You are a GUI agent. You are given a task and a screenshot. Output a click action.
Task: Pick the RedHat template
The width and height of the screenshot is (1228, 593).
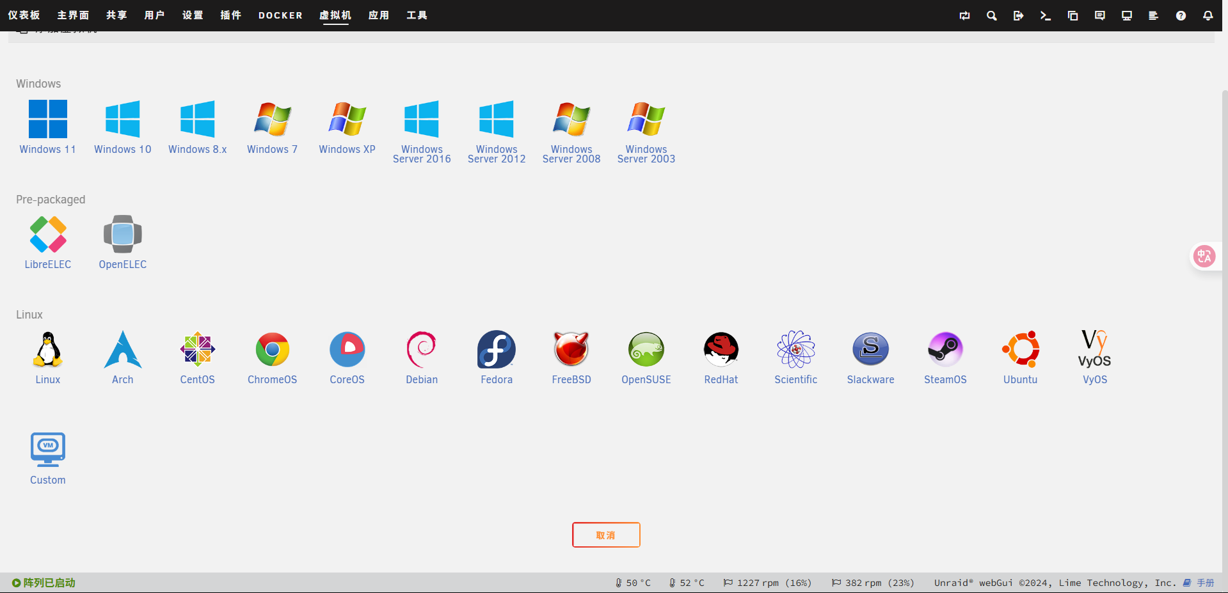click(721, 358)
